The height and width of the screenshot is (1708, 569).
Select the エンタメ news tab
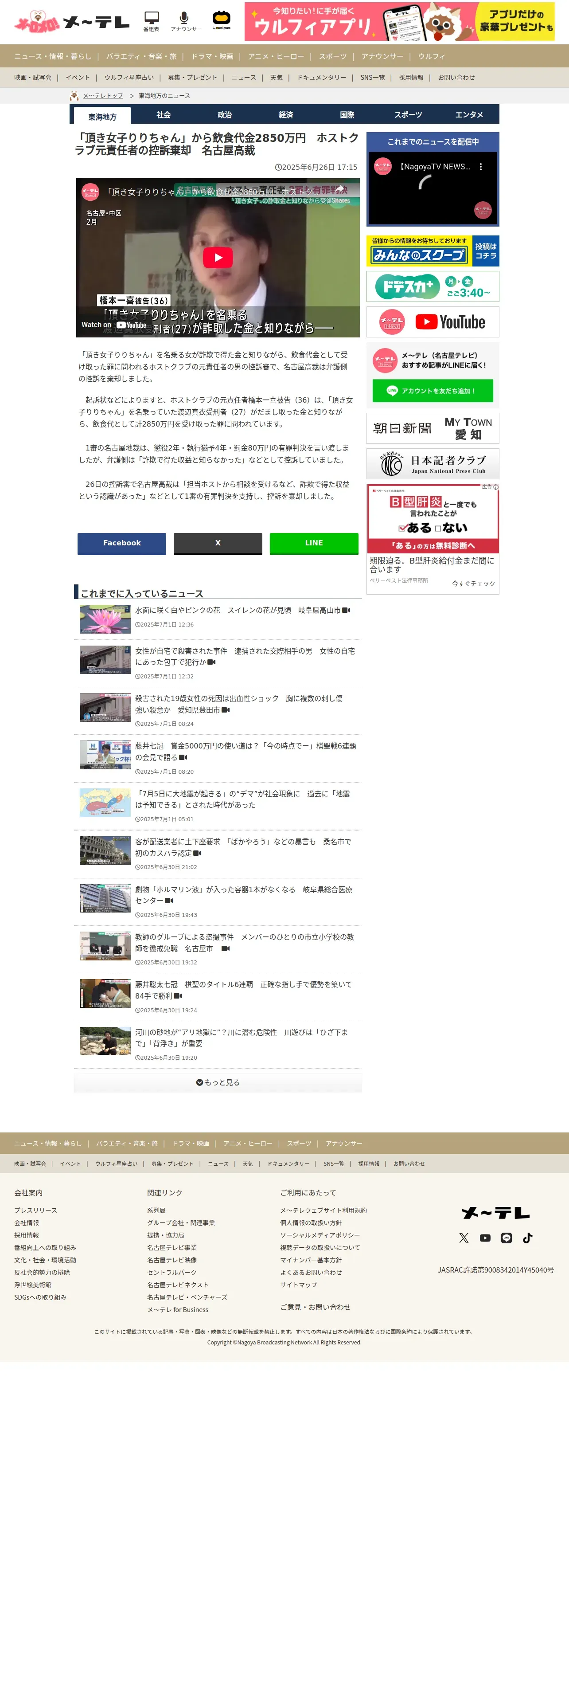point(469,115)
